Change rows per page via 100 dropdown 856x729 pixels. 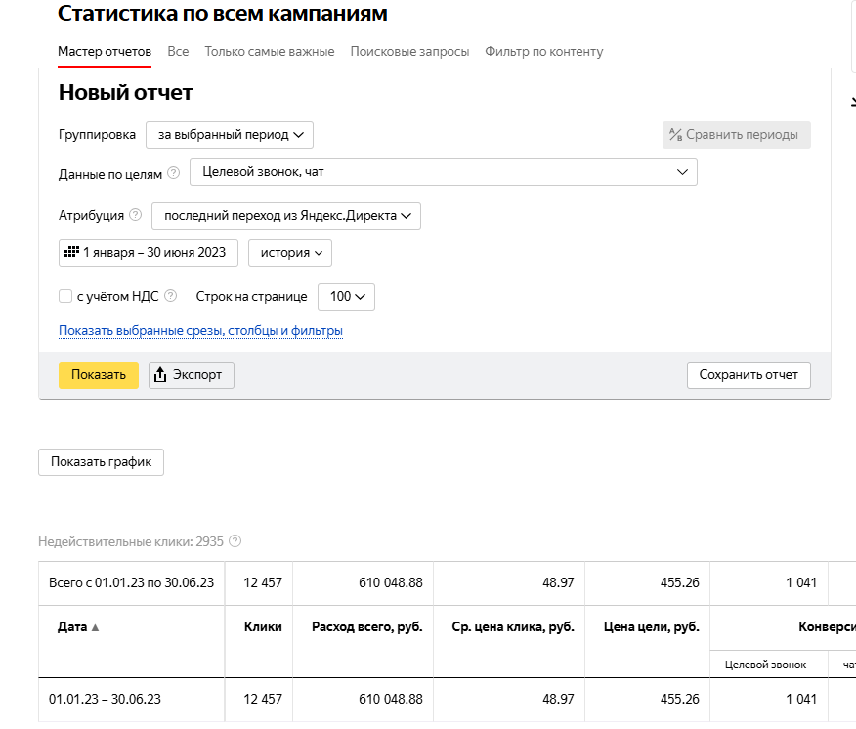coord(346,296)
